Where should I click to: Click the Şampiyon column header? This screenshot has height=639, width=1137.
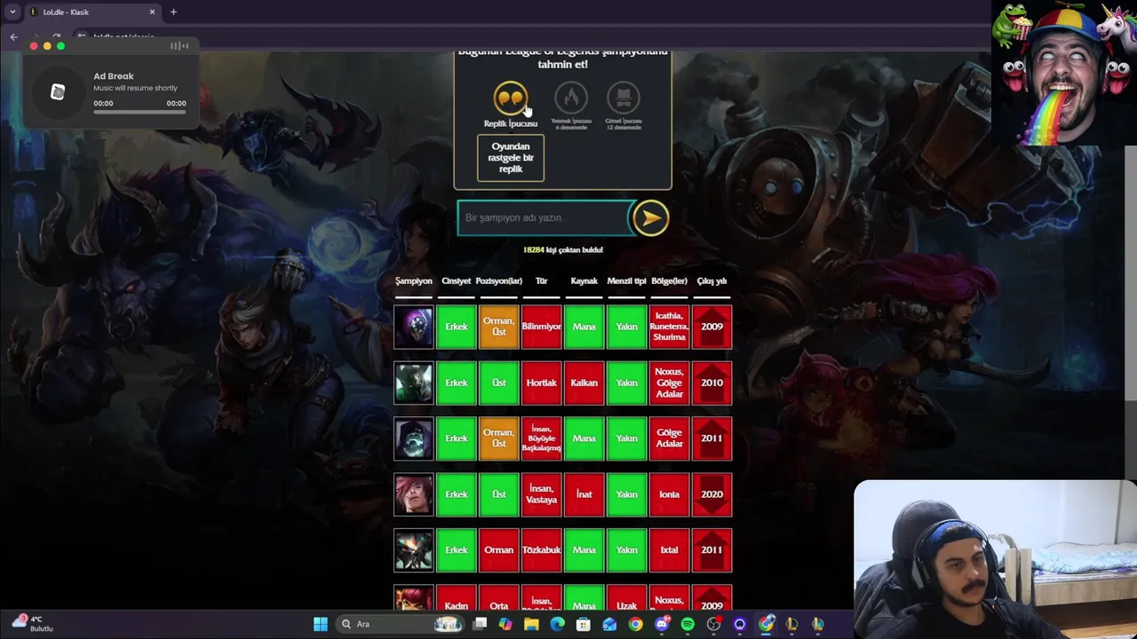[x=414, y=281]
